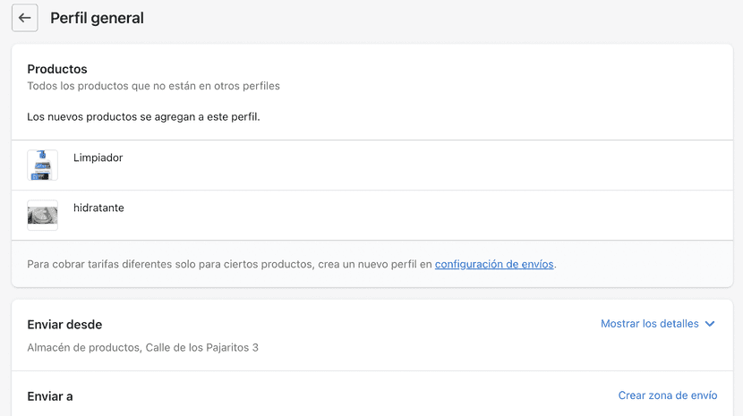The width and height of the screenshot is (743, 416).
Task: Select the Limpiador product name
Action: pyautogui.click(x=98, y=157)
